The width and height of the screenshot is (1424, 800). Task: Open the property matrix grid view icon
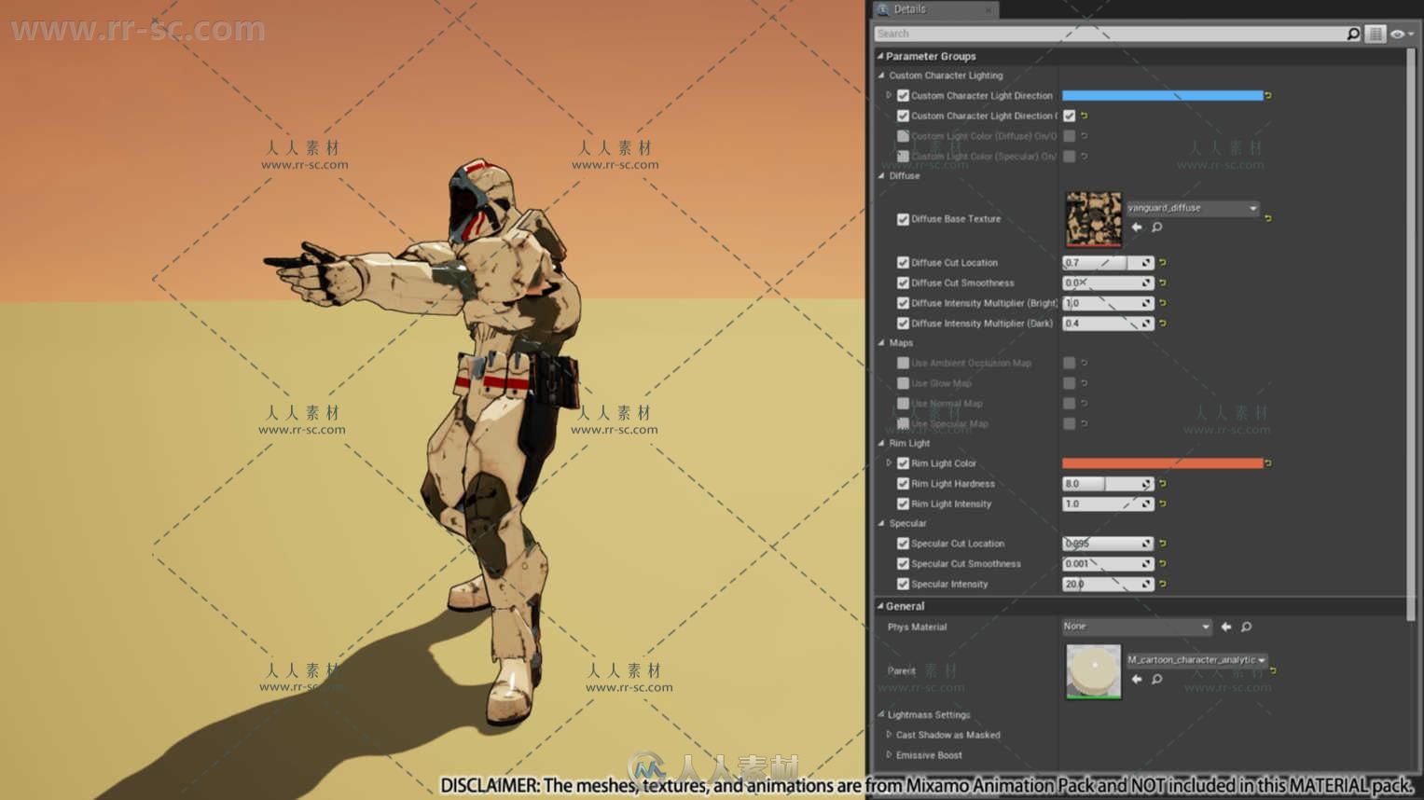point(1375,34)
